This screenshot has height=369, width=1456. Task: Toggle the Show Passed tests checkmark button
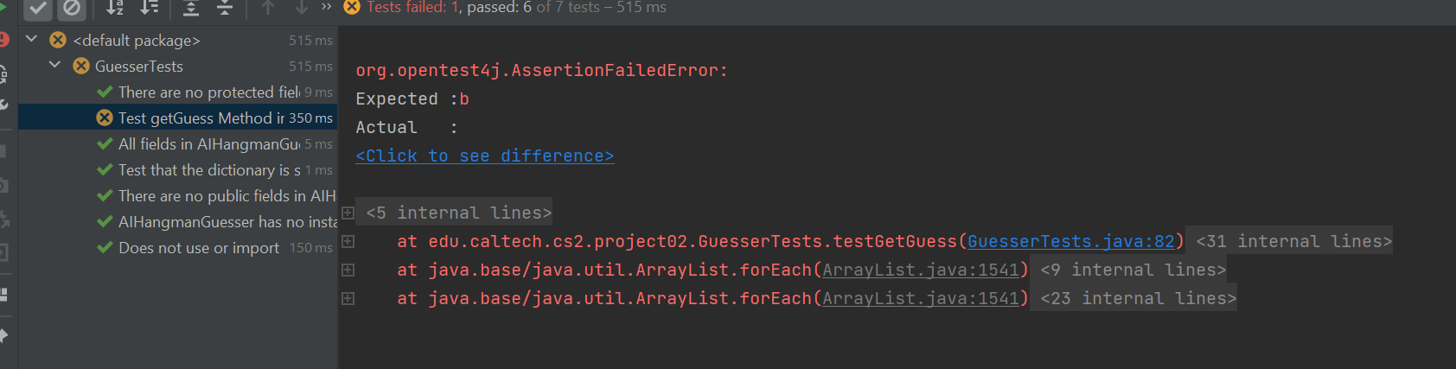pos(38,8)
